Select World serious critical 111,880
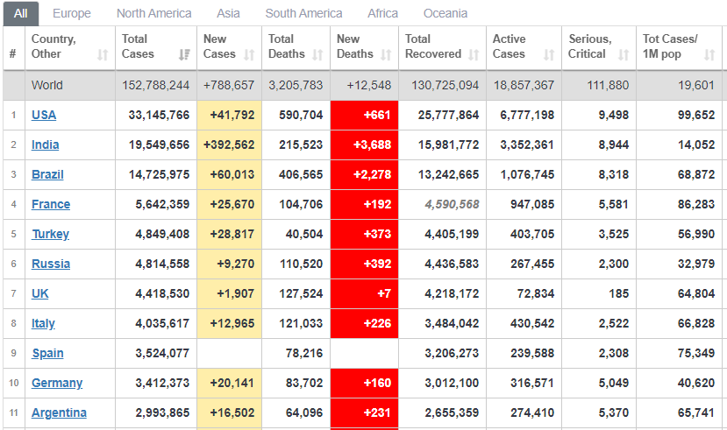This screenshot has height=430, width=727. (x=608, y=85)
